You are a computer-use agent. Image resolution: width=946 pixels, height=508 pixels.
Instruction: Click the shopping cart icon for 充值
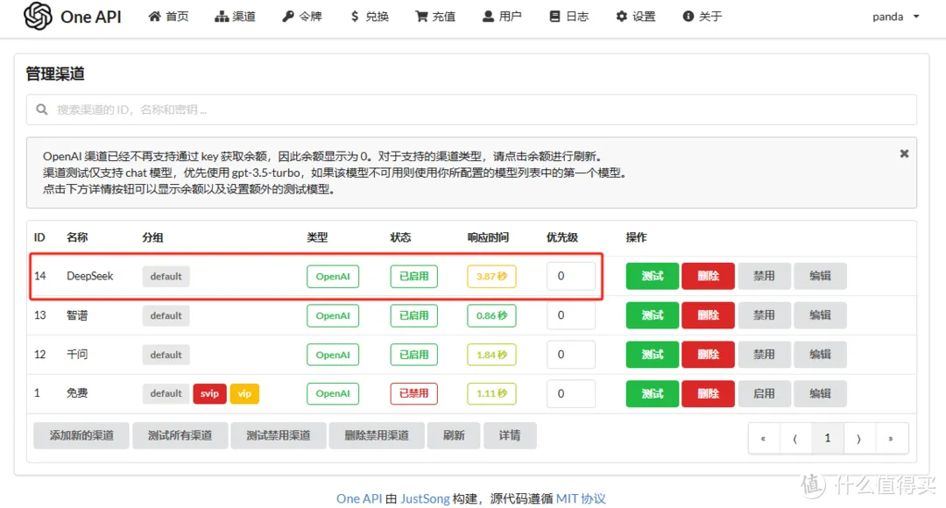click(421, 16)
